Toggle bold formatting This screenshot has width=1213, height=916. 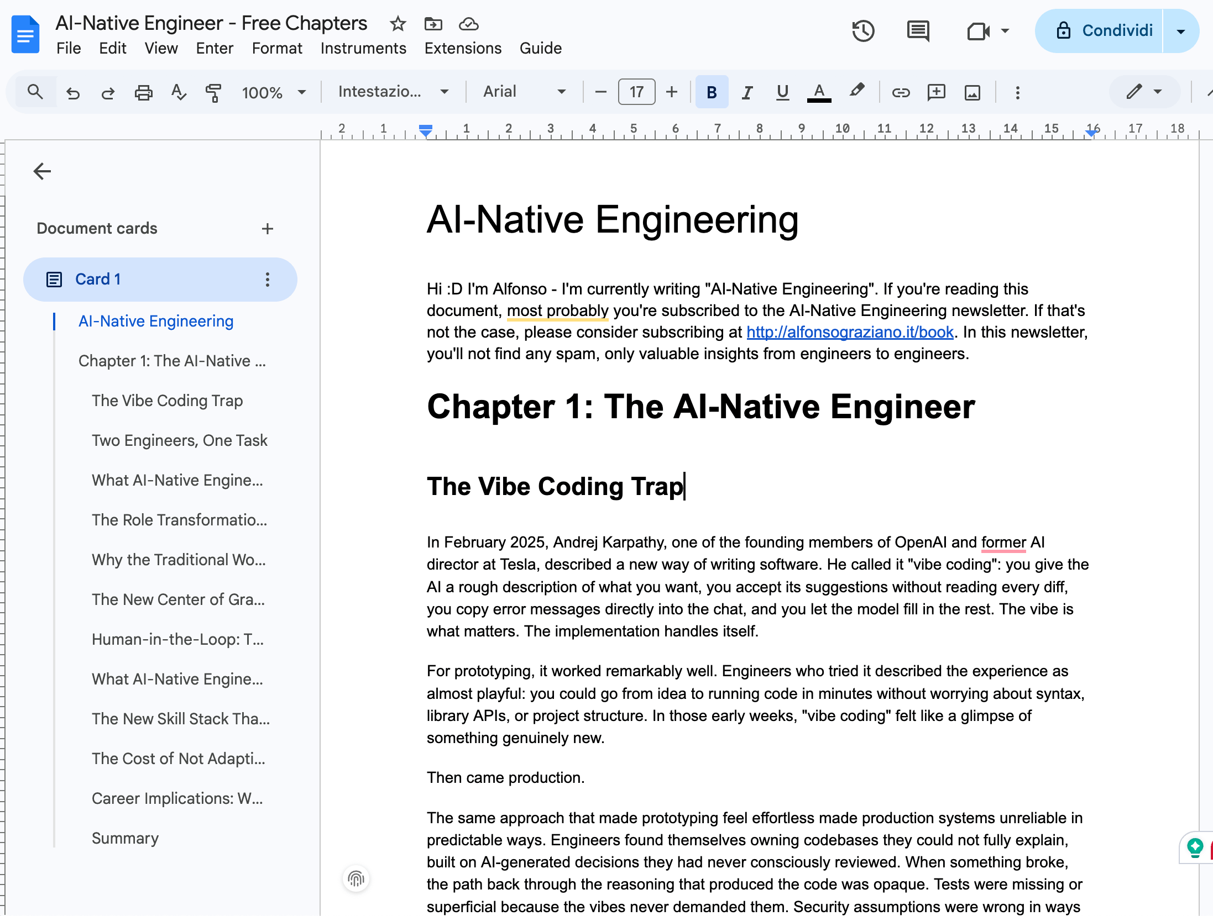pyautogui.click(x=712, y=92)
